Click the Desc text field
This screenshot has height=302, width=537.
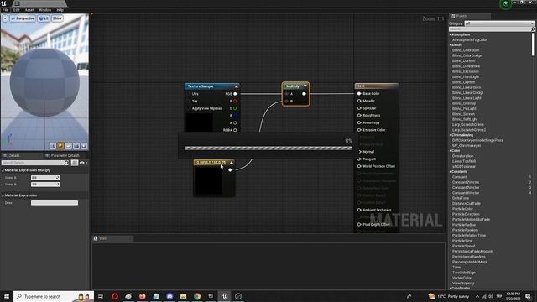click(x=55, y=203)
